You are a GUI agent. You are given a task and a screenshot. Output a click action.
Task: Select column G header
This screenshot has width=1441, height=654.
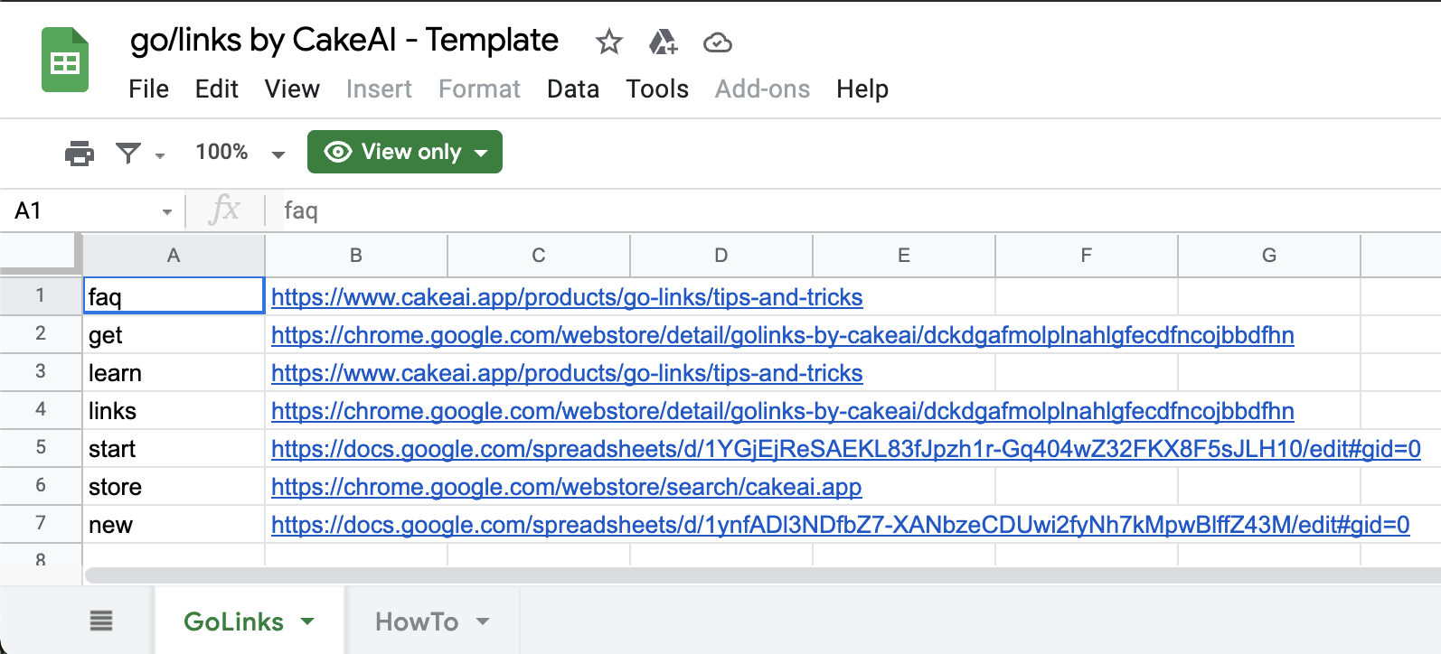(1269, 256)
